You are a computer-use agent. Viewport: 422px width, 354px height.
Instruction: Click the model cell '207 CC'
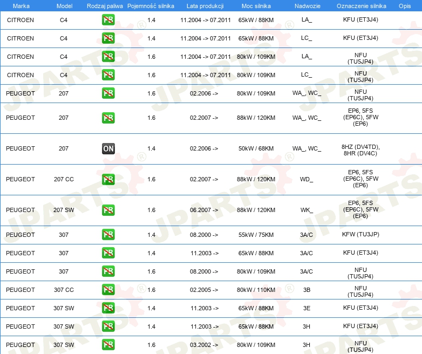pyautogui.click(x=64, y=179)
